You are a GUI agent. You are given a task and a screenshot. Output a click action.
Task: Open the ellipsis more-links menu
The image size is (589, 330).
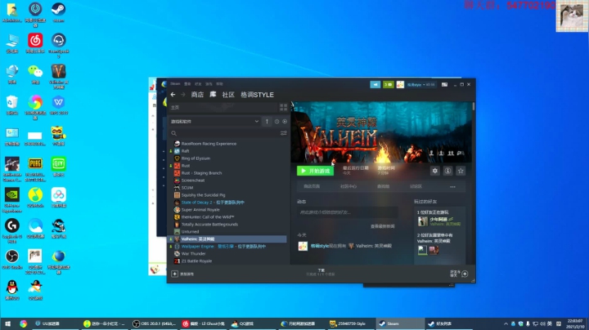452,186
